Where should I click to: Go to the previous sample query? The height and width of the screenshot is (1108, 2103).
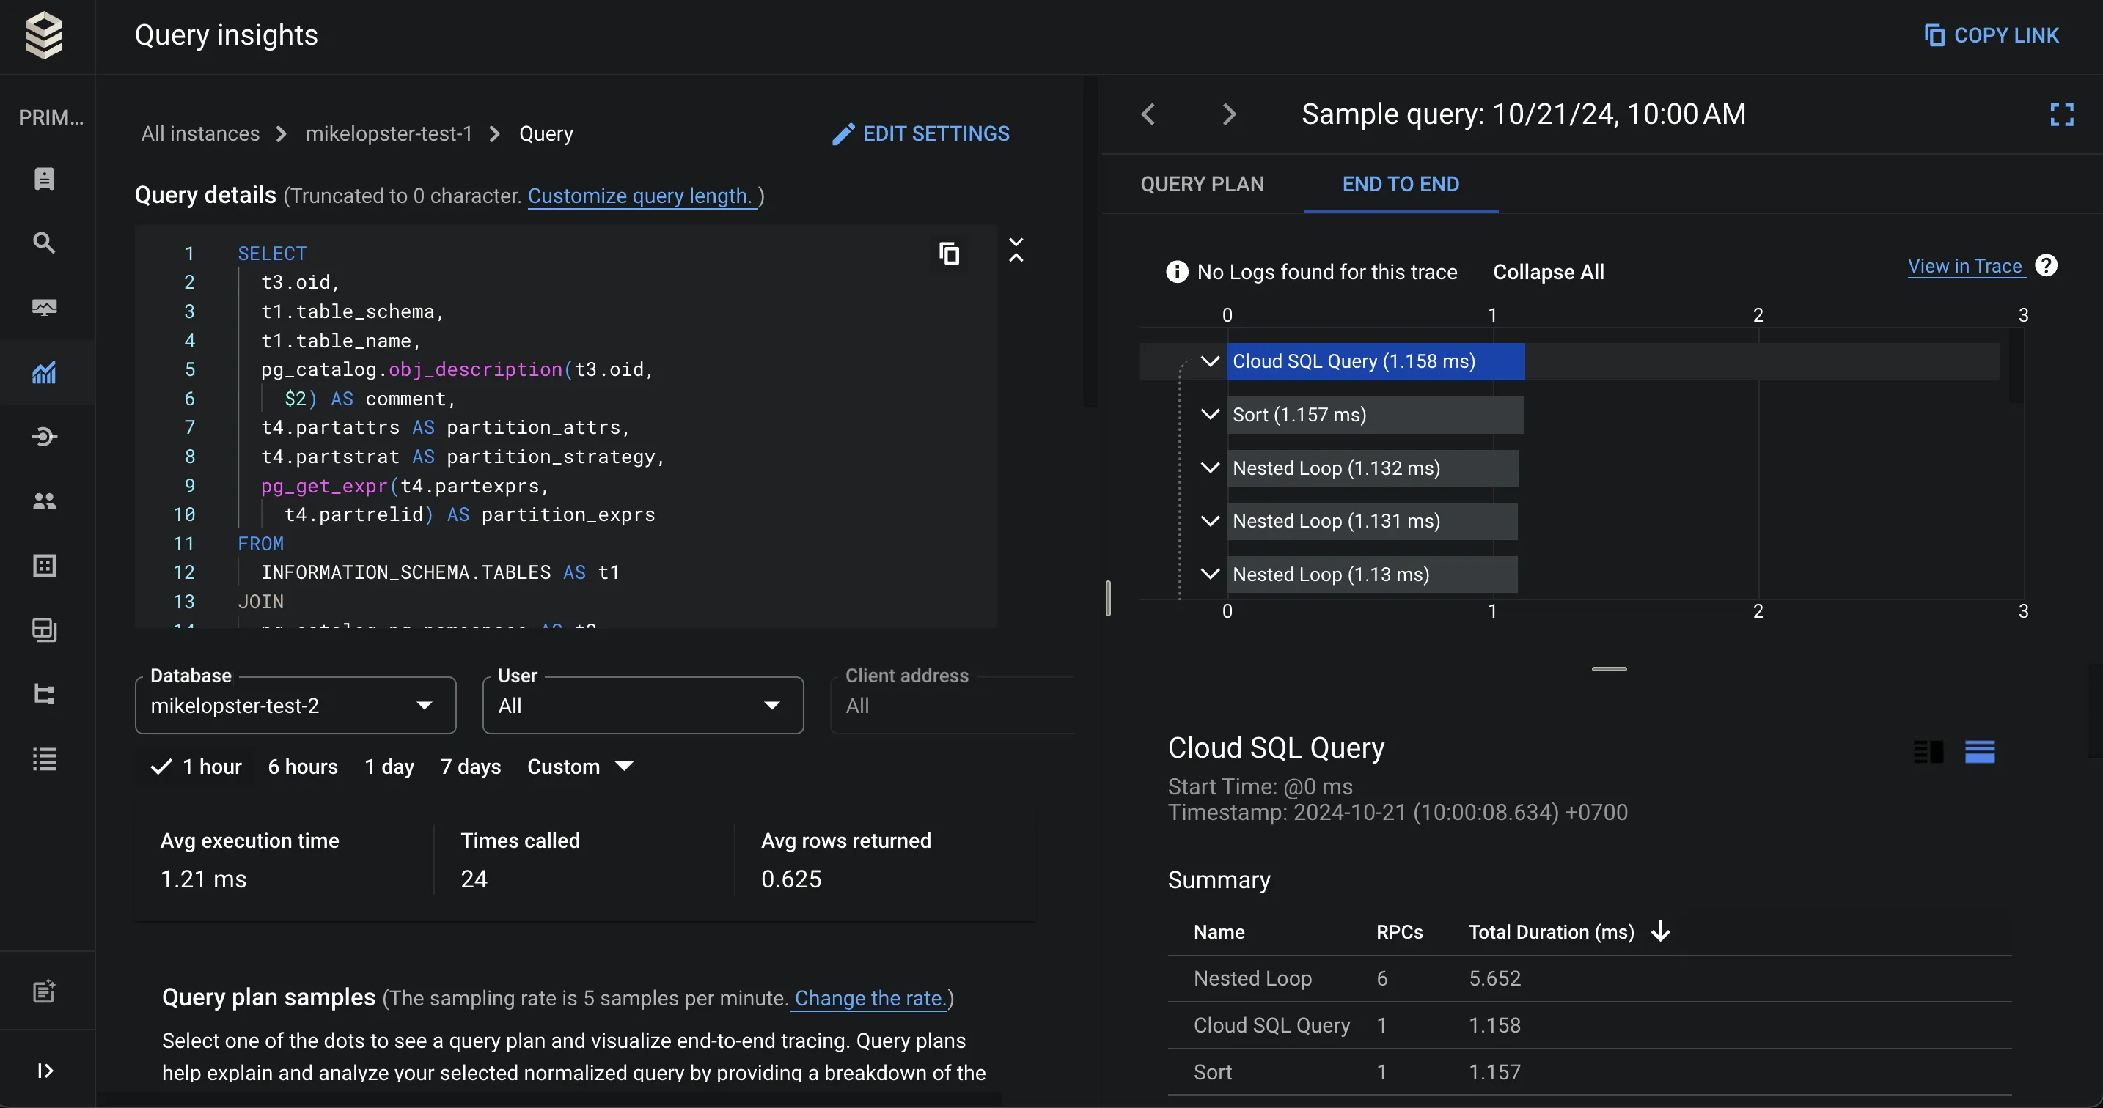1148,114
